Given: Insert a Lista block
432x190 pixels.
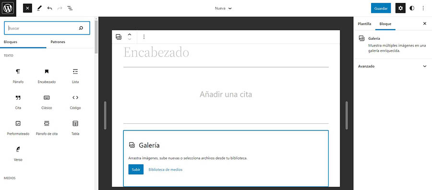Looking at the screenshot, I should (75, 76).
